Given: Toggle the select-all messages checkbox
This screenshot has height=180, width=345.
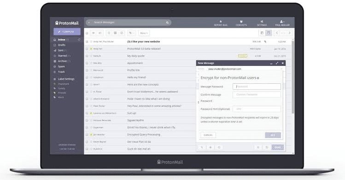Looking at the screenshot, I should point(87,33).
